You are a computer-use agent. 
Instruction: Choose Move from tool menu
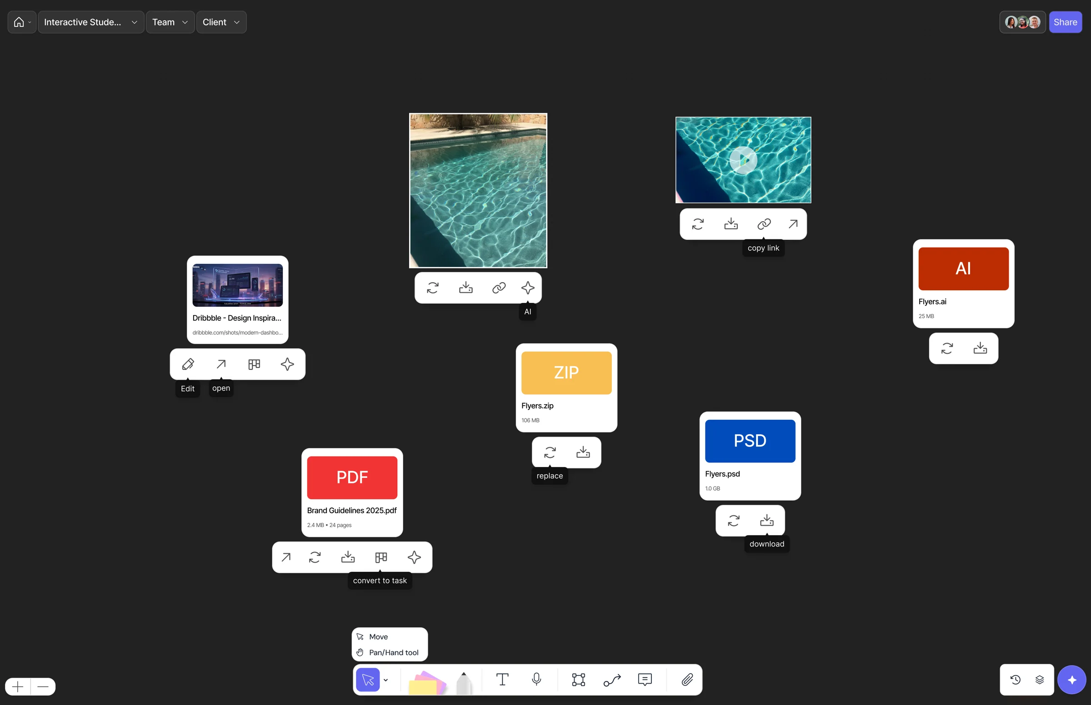tap(389, 637)
